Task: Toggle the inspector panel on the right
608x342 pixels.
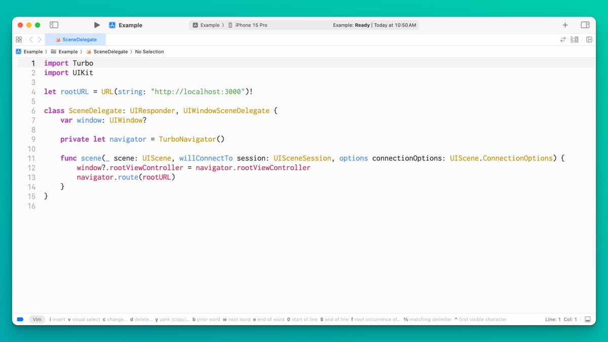Action: point(585,25)
